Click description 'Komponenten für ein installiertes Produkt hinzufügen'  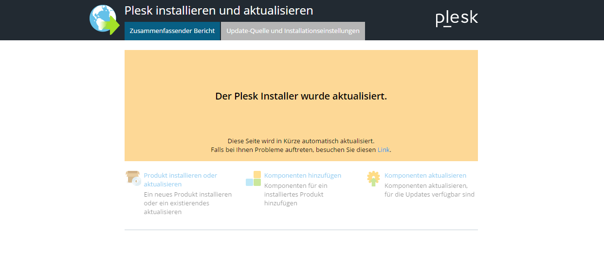pyautogui.click(x=296, y=194)
